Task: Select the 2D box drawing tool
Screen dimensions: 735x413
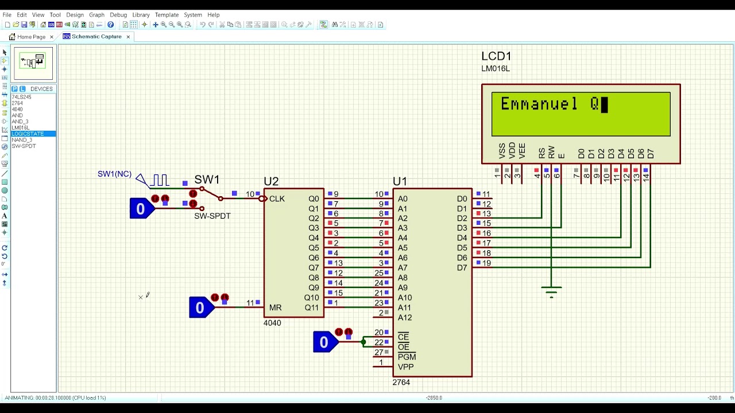Action: tap(5, 182)
